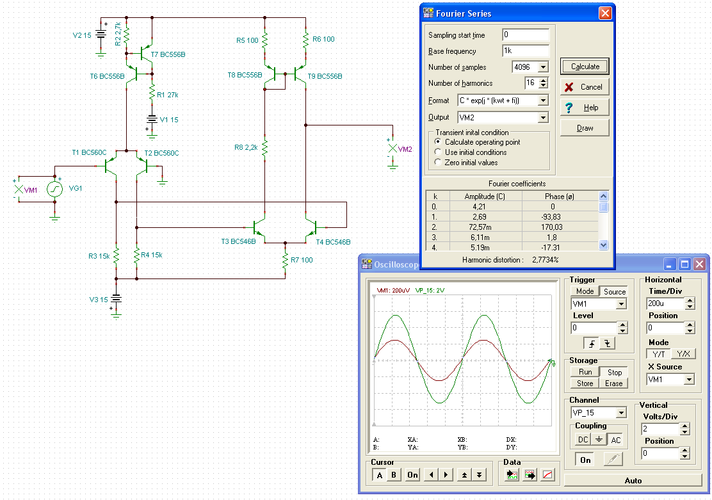Select Calculate operating point radio

pyautogui.click(x=438, y=141)
